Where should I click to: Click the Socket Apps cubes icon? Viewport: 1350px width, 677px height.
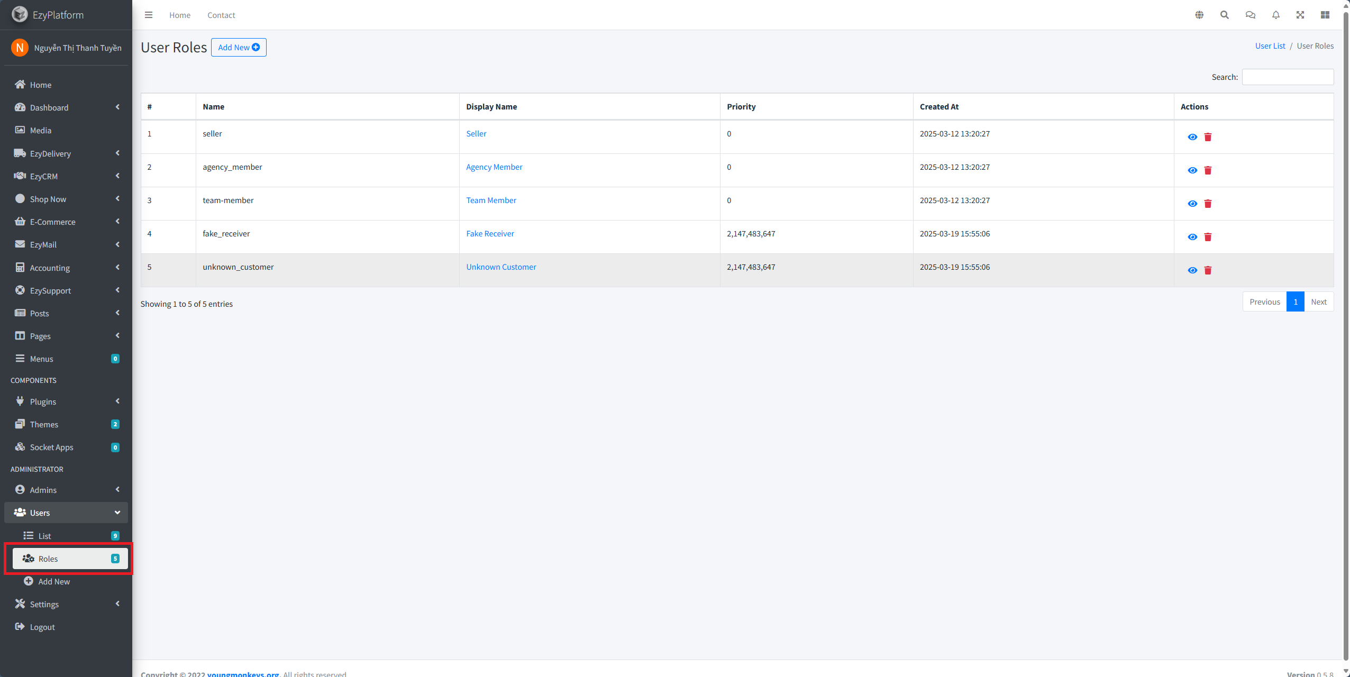click(x=20, y=446)
